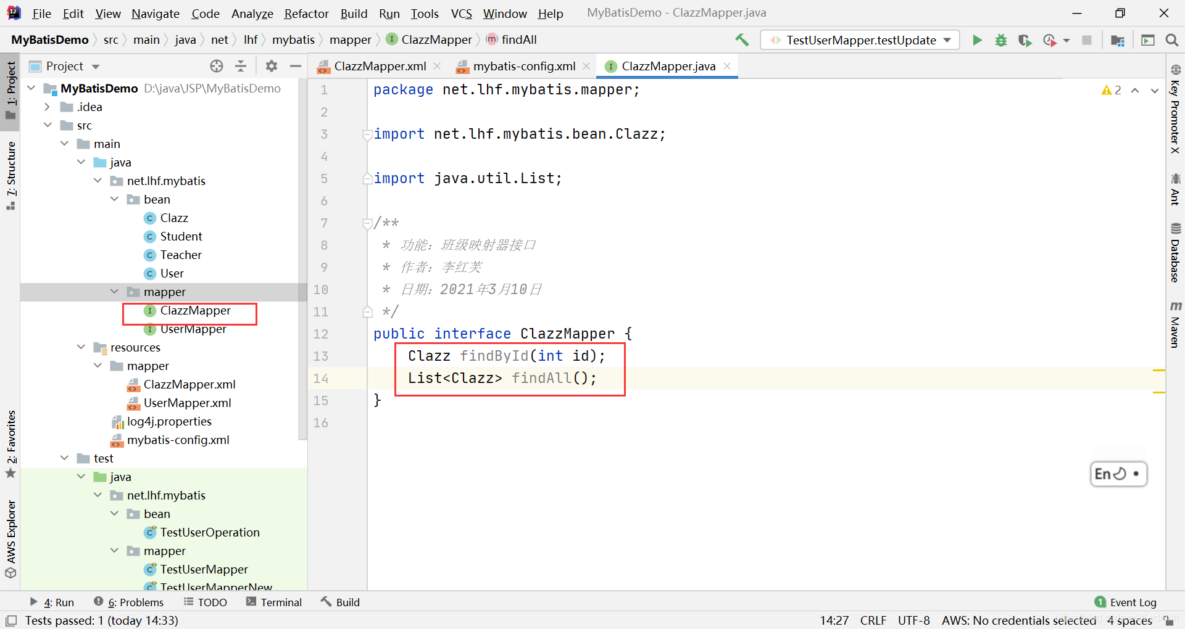1185x629 pixels.
Task: Open the Terminal tool window
Action: [274, 602]
